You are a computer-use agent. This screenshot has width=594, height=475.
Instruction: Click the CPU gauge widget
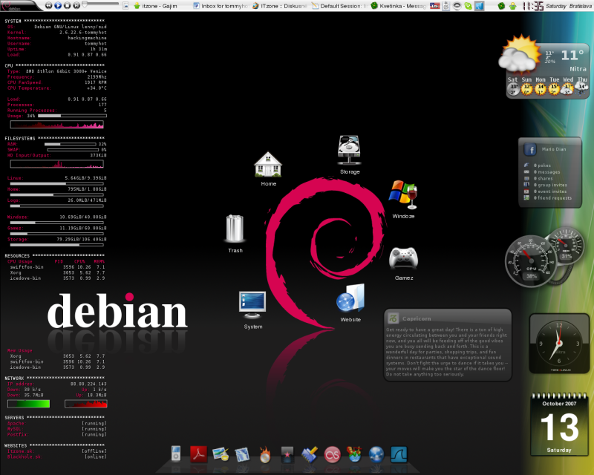(531, 261)
